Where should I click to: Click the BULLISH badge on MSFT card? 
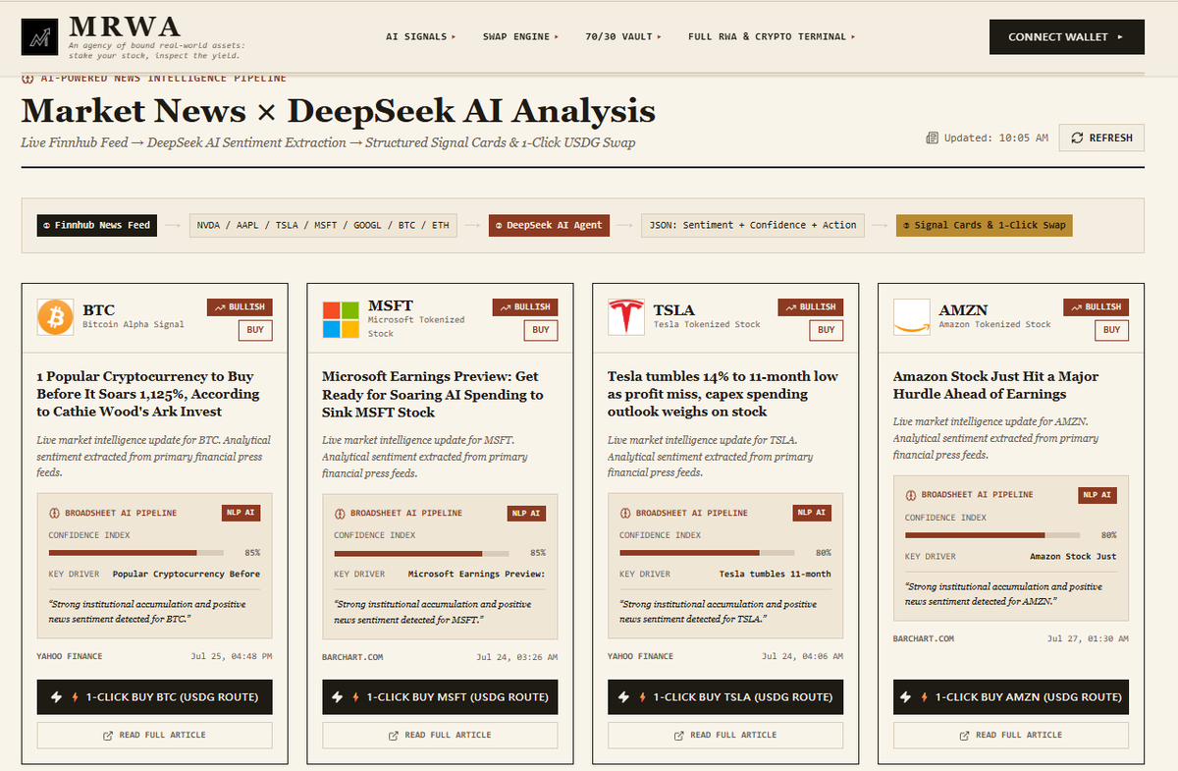tap(525, 307)
